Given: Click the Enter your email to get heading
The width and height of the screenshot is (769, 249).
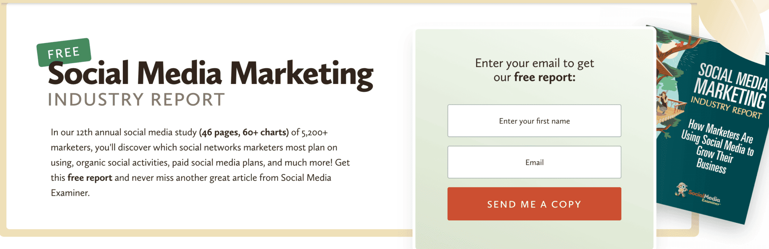Looking at the screenshot, I should click(x=534, y=63).
